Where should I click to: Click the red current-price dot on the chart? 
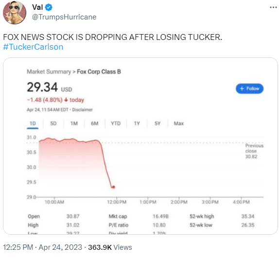114,187
